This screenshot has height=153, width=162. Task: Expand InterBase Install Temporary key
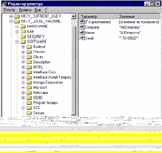coord(23,78)
